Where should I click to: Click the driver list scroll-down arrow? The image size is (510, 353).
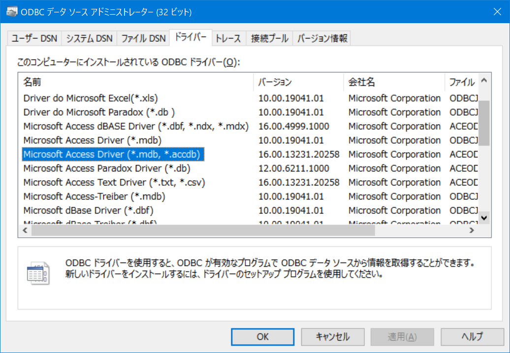point(484,218)
